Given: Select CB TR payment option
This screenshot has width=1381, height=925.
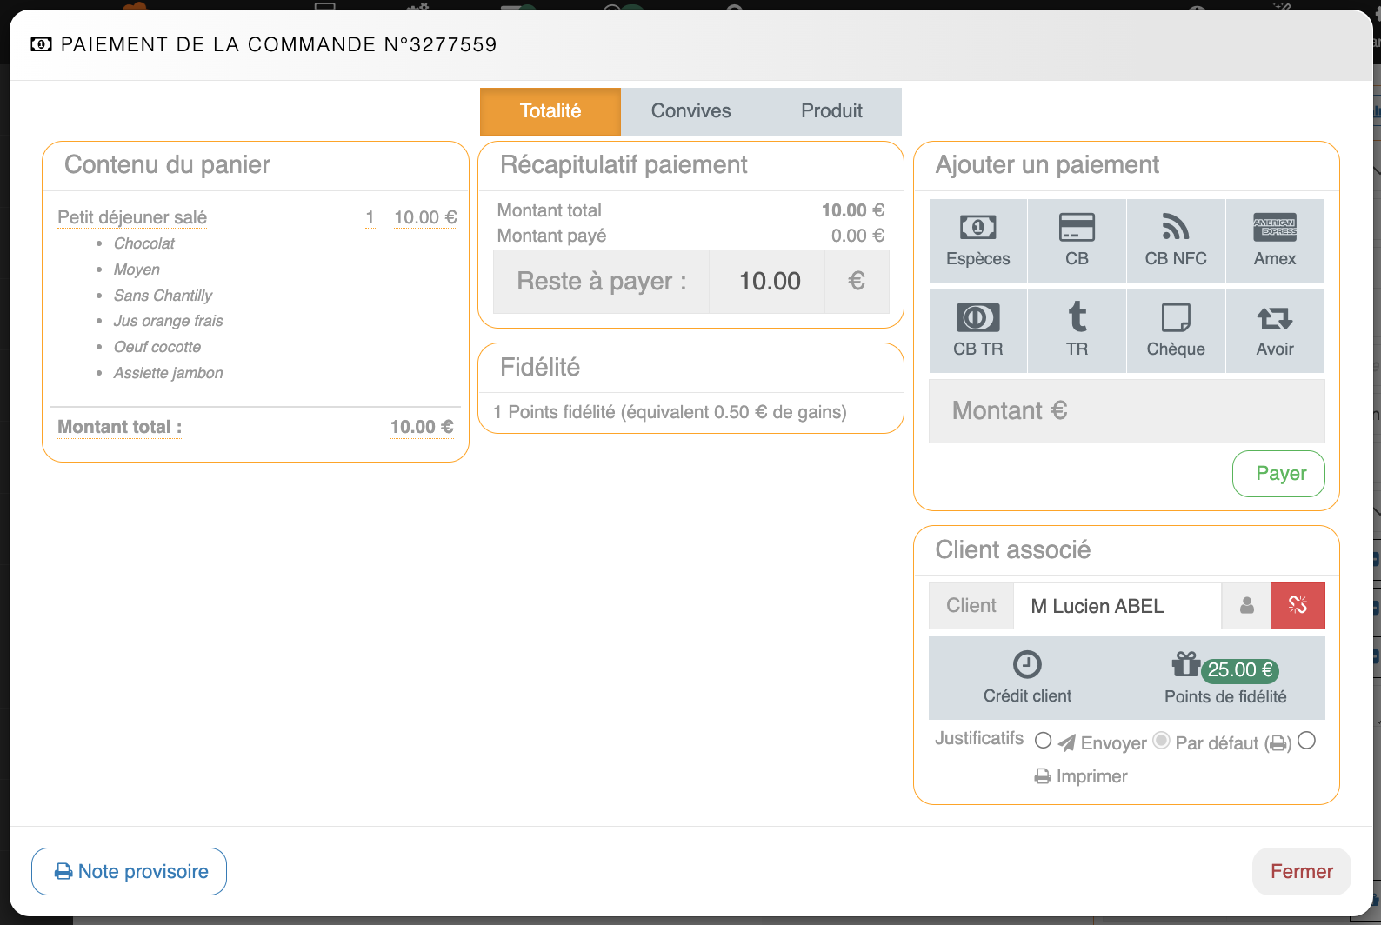Looking at the screenshot, I should point(977,331).
